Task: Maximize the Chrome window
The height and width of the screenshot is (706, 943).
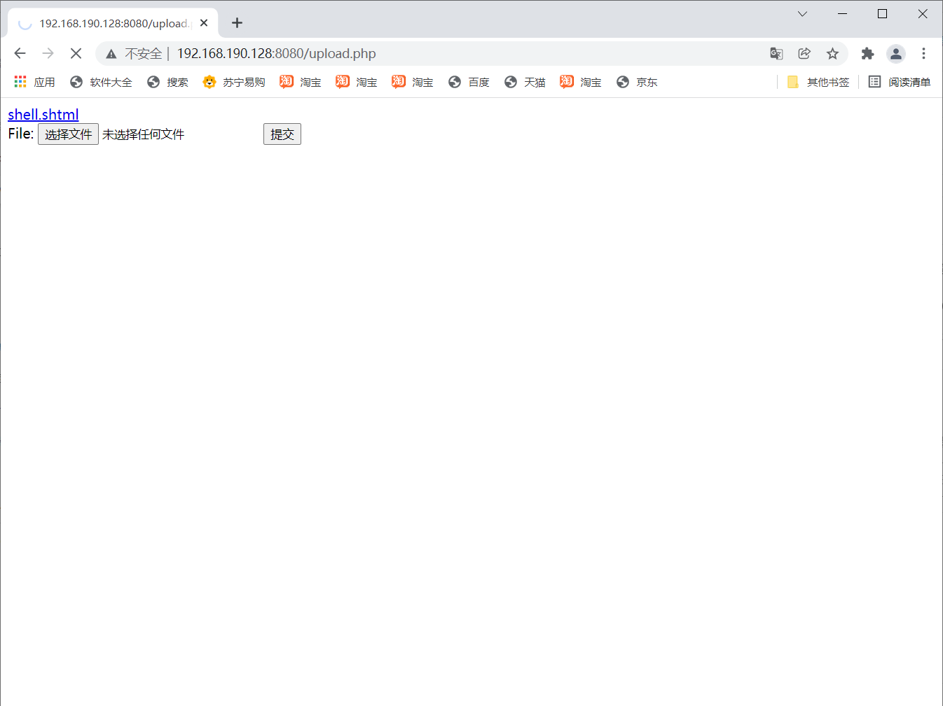Action: (883, 14)
